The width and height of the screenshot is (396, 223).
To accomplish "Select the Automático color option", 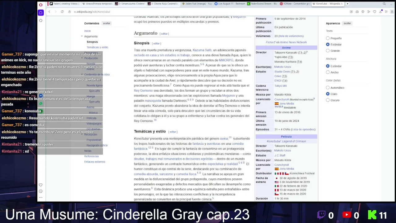I will pos(328,88).
